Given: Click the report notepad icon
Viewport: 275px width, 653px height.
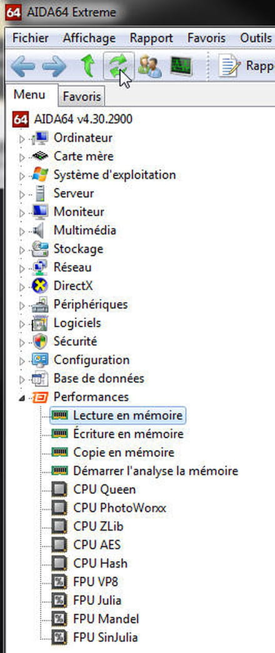Looking at the screenshot, I should (x=229, y=66).
